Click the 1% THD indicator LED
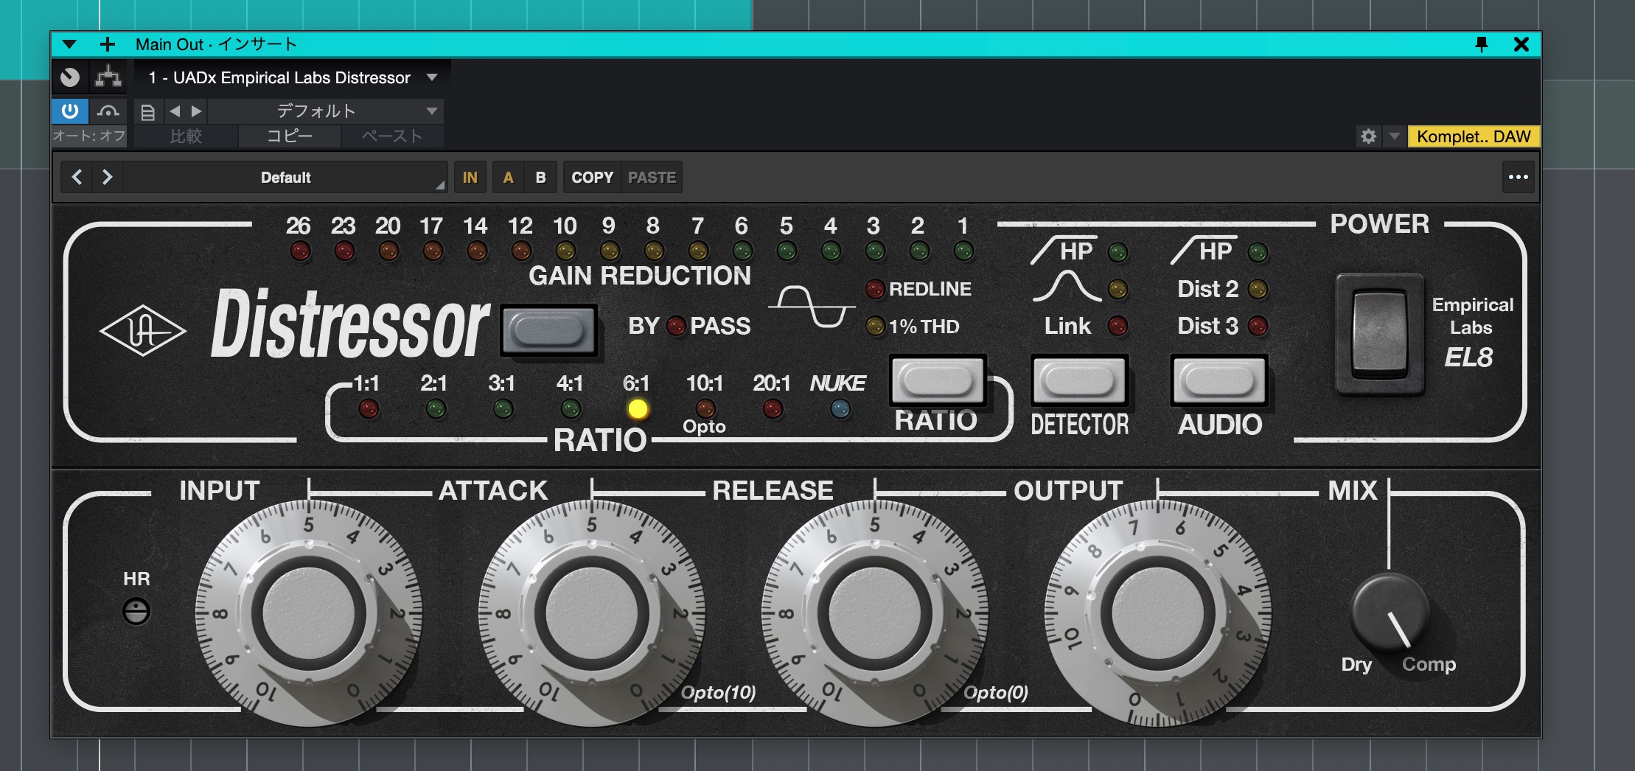The image size is (1635, 771). 875,326
